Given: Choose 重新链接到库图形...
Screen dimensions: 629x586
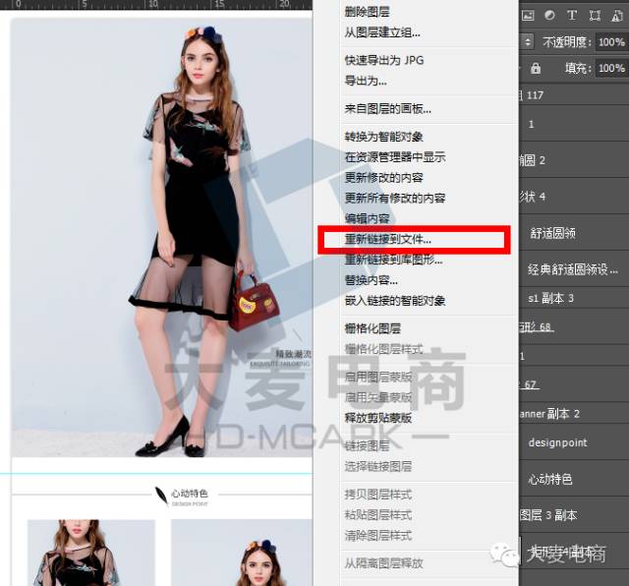Looking at the screenshot, I should 393,260.
